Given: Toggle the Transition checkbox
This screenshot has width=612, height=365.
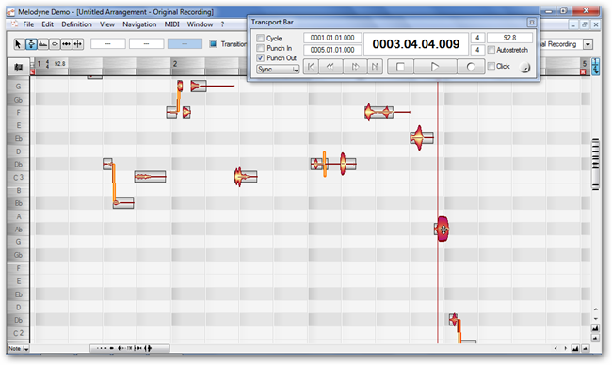Looking at the screenshot, I should (x=213, y=43).
